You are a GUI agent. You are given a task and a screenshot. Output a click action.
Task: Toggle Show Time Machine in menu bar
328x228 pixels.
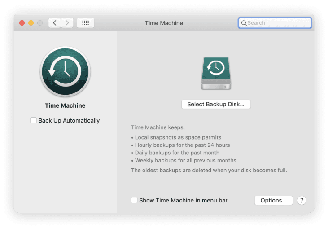pos(134,200)
